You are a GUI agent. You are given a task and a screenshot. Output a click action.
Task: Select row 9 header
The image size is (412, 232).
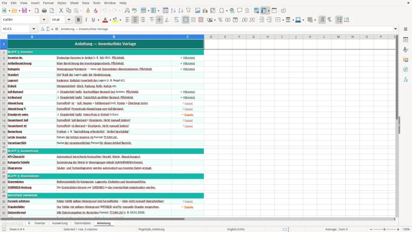[4, 92]
